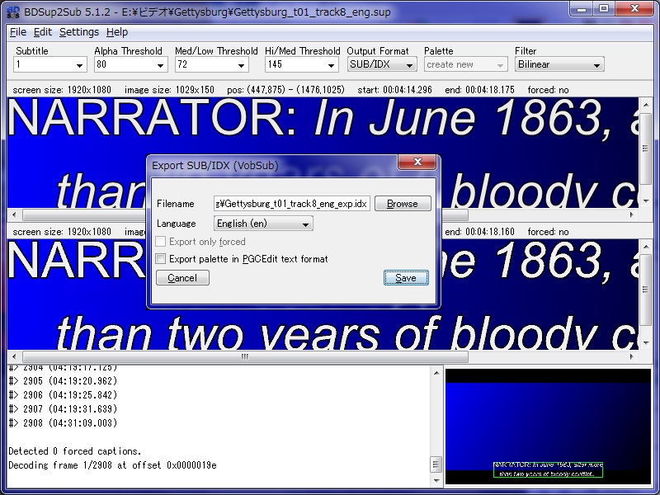660x495 pixels.
Task: Open the Med/Low Threshold dropdown
Action: [x=215, y=64]
